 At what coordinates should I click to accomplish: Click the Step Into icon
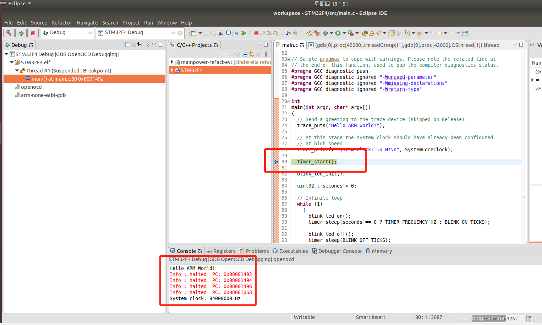(x=269, y=33)
